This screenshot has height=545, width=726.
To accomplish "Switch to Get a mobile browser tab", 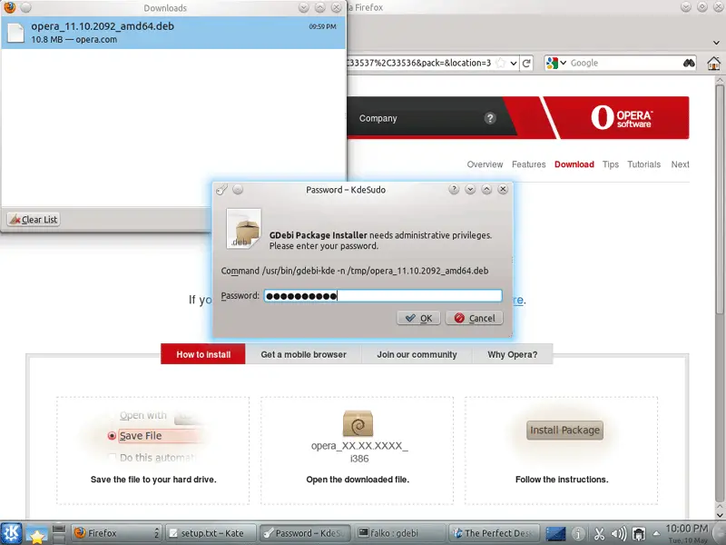I will [x=304, y=354].
